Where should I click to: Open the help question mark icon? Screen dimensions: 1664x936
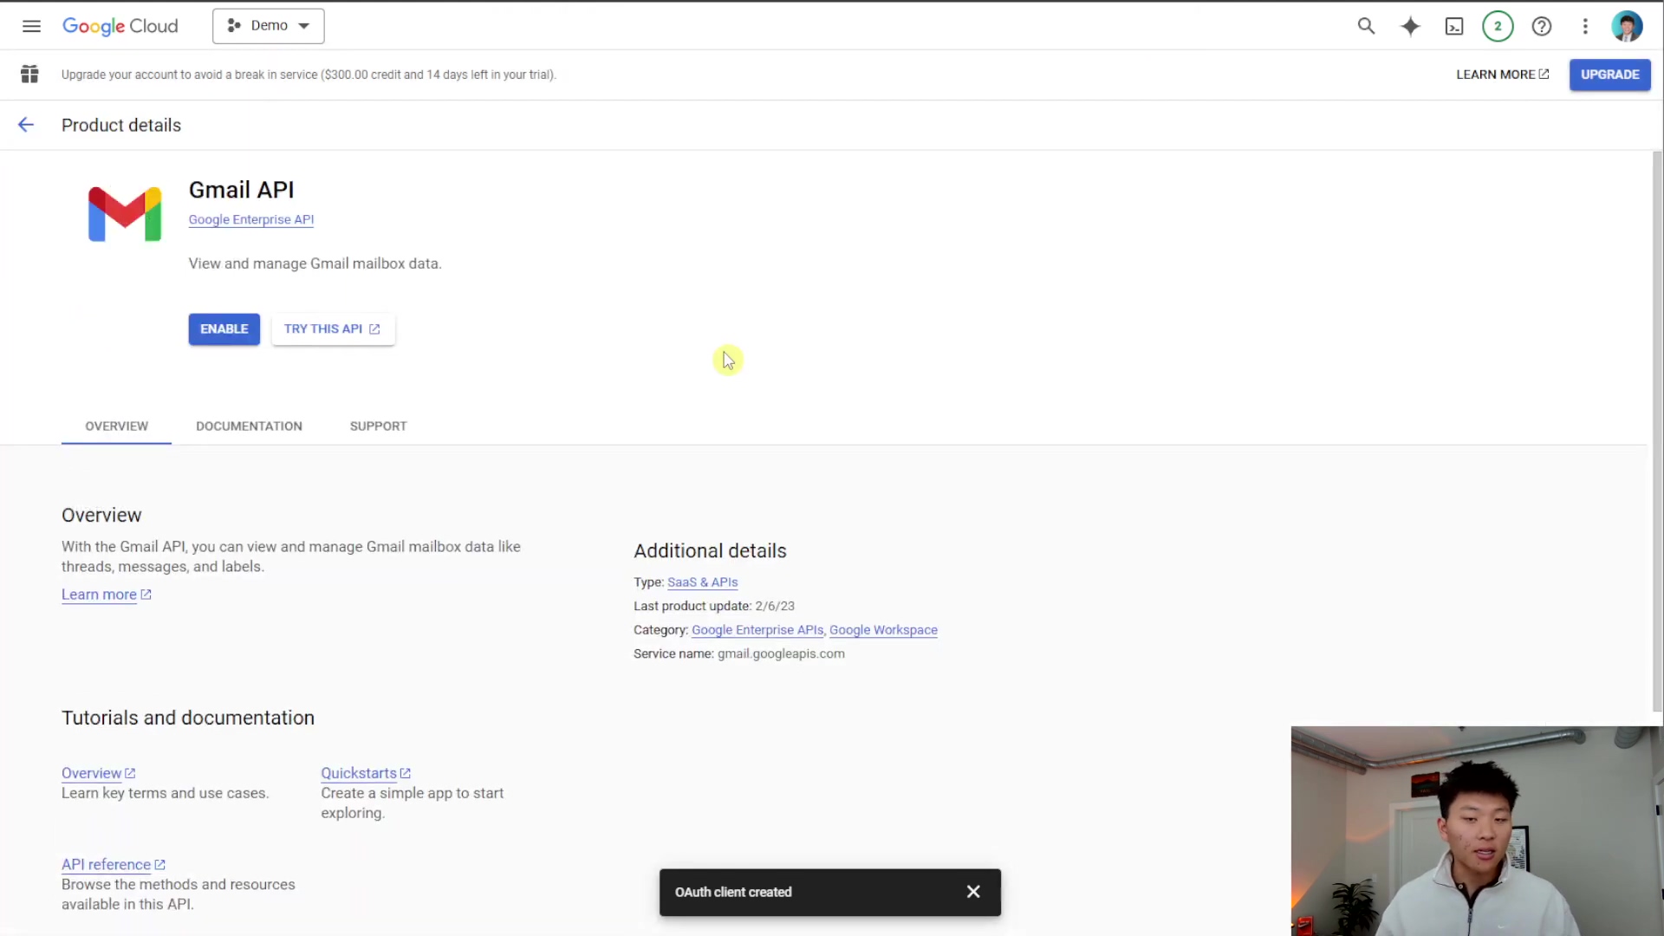coord(1542,26)
